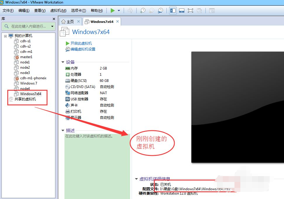Screen dimensions: 284x199
Task: Enter full screen mode icon
Action: click(x=191, y=10)
